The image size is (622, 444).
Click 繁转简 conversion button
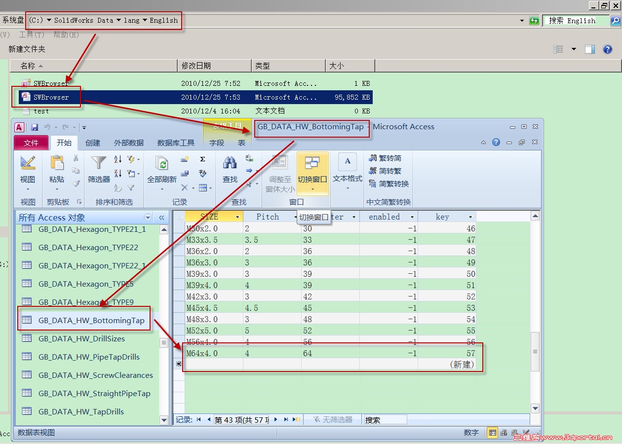pos(385,158)
